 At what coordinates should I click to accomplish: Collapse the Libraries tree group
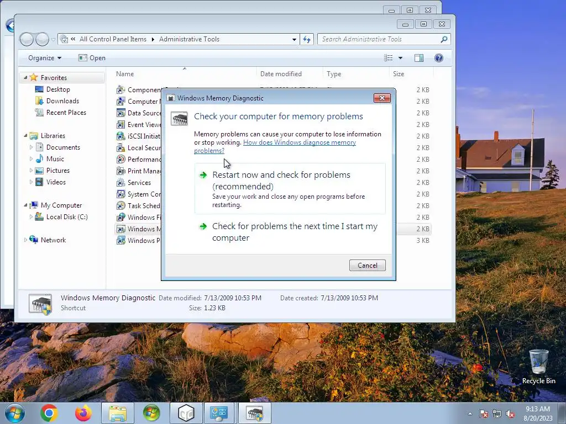tap(25, 136)
